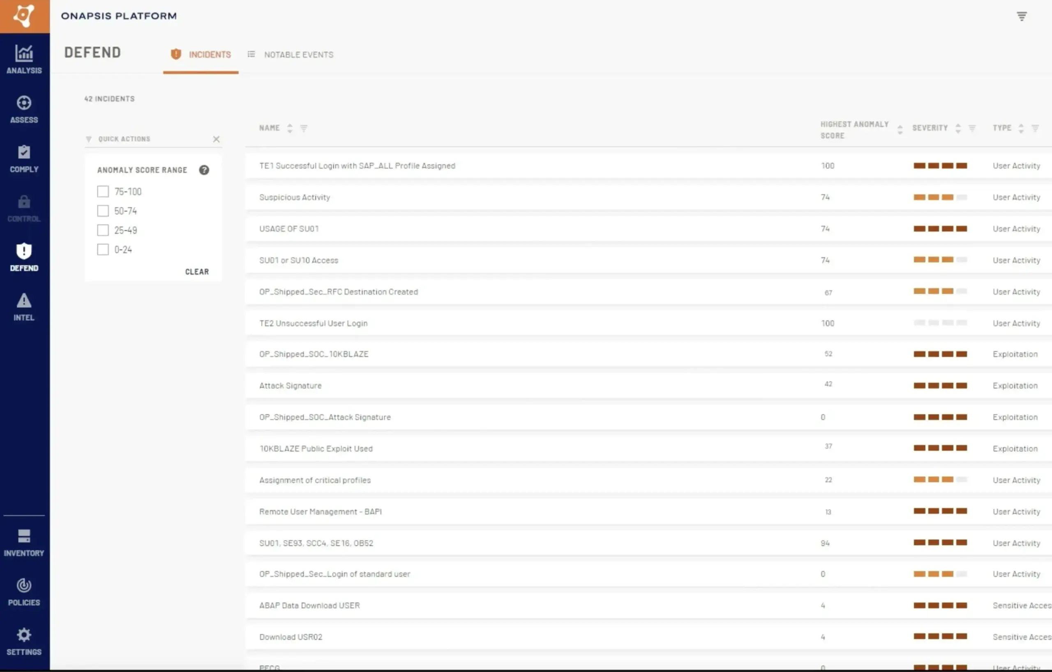The image size is (1052, 672).
Task: Check the 75-100 anomaly score range
Action: (103, 192)
